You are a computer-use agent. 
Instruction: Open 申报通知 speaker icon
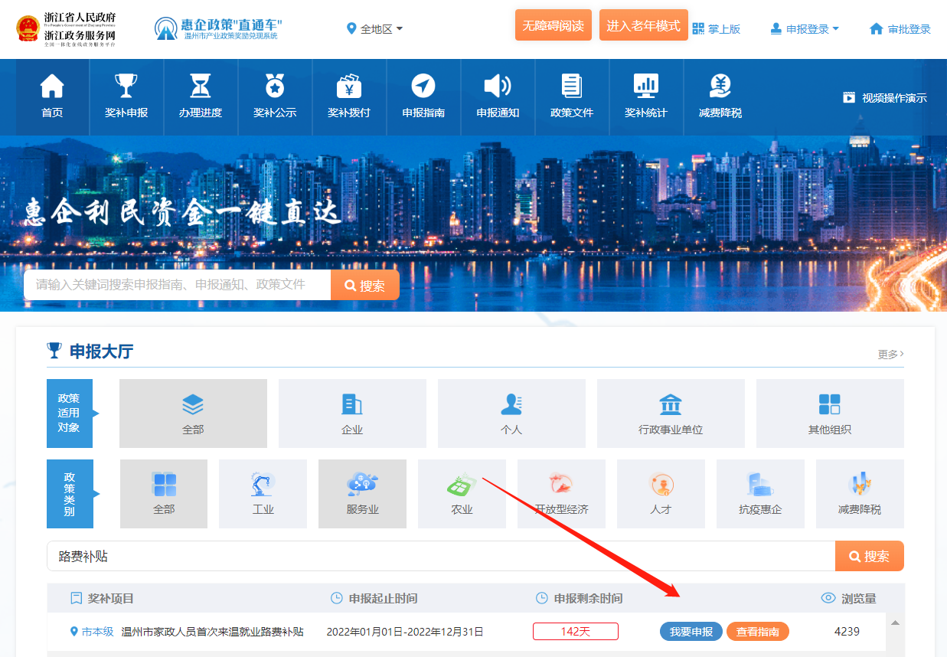pos(498,86)
